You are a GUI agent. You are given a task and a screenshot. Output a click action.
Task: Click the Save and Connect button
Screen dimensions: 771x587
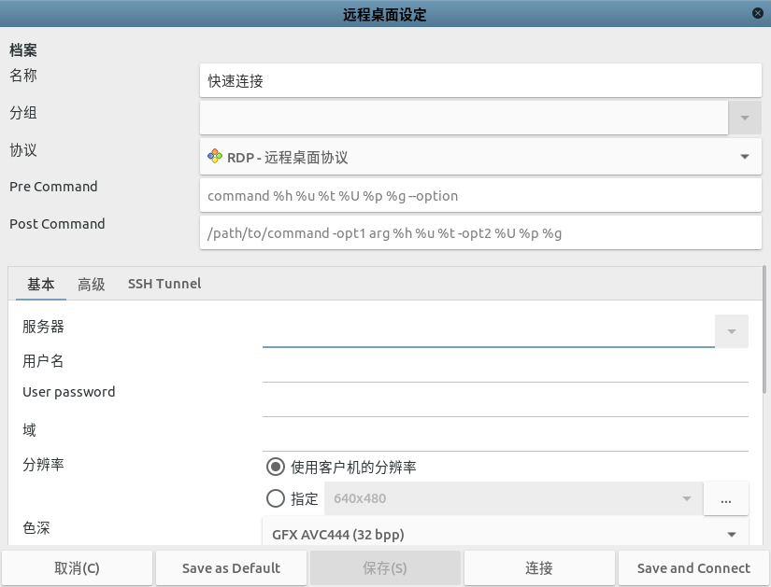[x=693, y=567]
